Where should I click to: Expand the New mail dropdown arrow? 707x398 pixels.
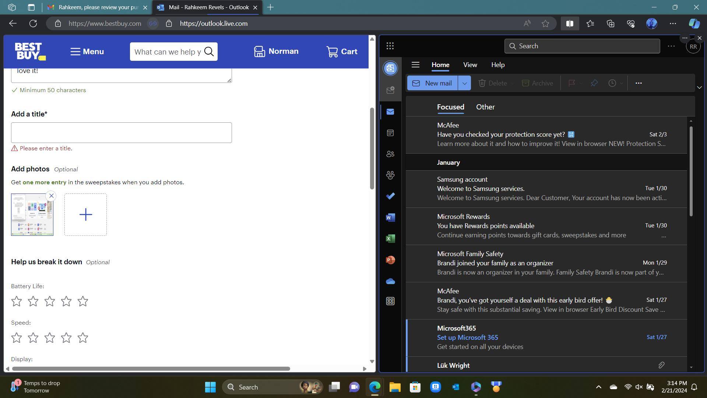[464, 83]
